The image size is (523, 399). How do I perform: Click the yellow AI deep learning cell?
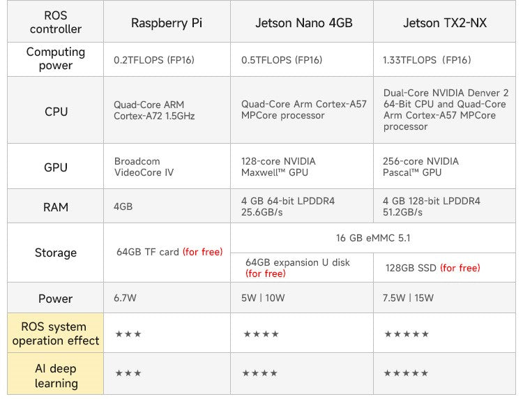[x=55, y=375]
